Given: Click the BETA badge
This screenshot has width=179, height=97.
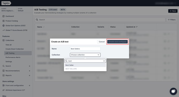Looking at the screenshot, I should pos(63,10).
